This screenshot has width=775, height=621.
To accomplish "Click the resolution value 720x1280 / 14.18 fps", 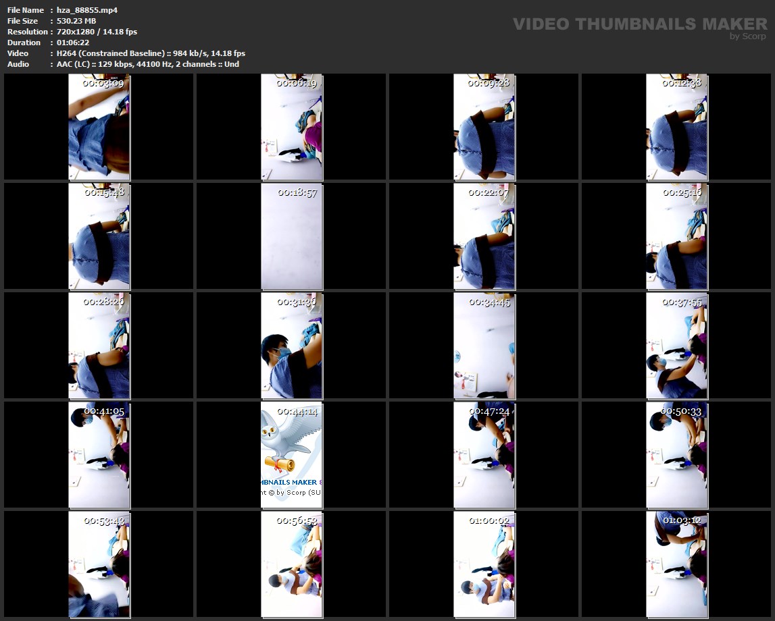I will click(x=97, y=32).
